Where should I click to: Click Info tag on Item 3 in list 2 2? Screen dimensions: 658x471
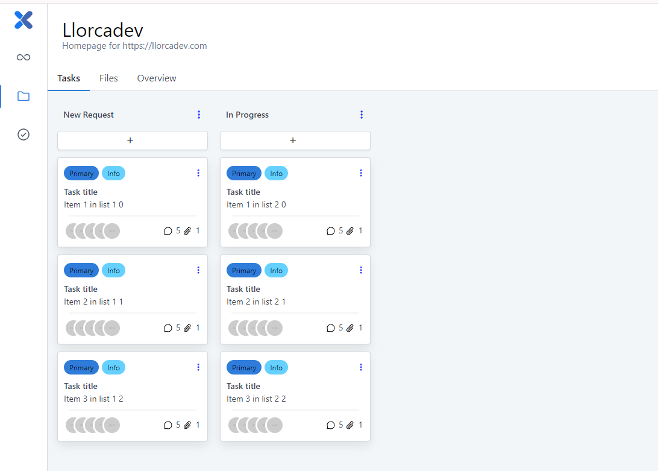pos(276,368)
